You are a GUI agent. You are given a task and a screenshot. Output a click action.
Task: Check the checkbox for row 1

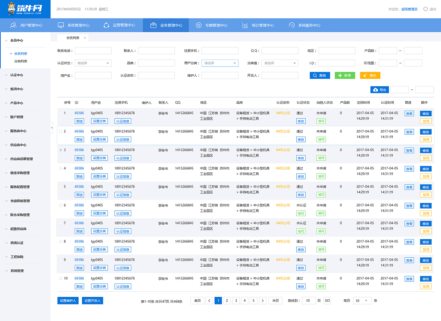61,113
